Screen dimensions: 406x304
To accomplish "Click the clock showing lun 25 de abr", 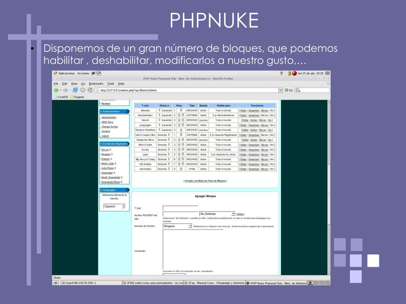I will point(310,73).
